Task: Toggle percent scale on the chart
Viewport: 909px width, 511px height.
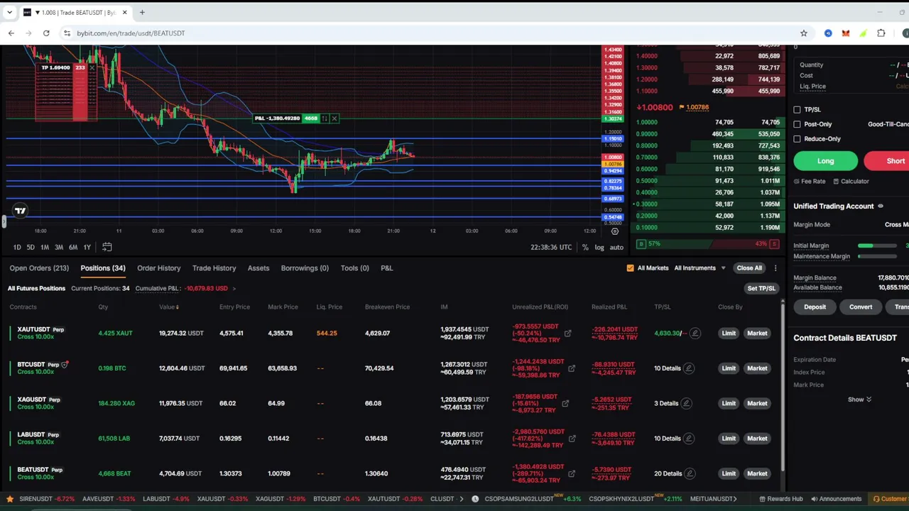Action: tap(585, 247)
